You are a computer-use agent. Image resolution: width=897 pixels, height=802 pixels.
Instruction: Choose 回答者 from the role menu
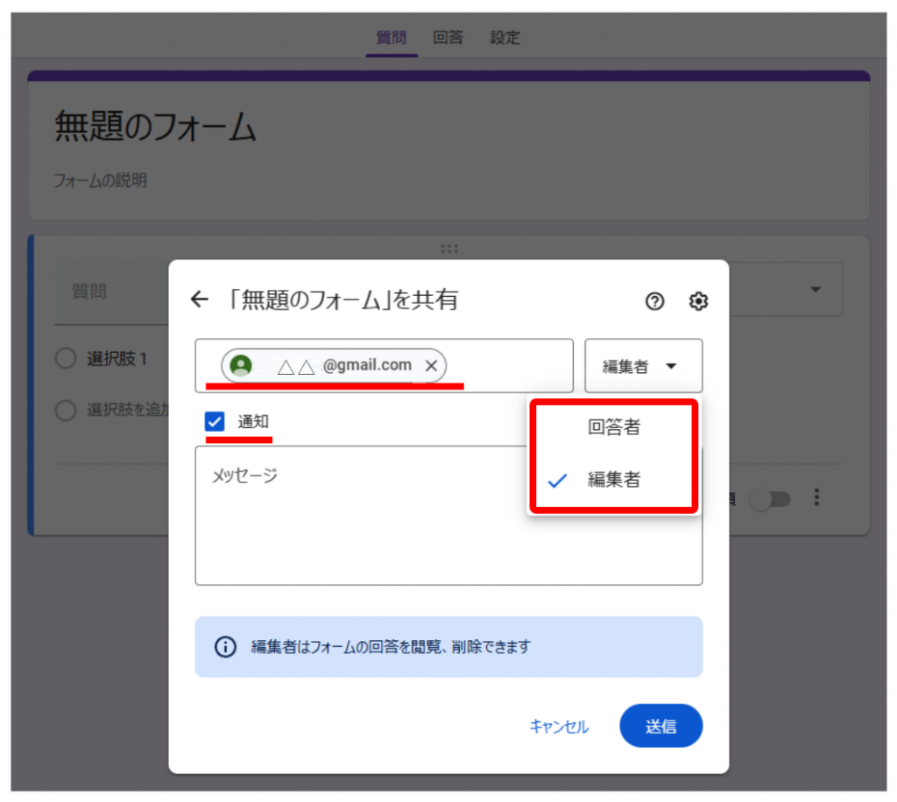coord(613,427)
